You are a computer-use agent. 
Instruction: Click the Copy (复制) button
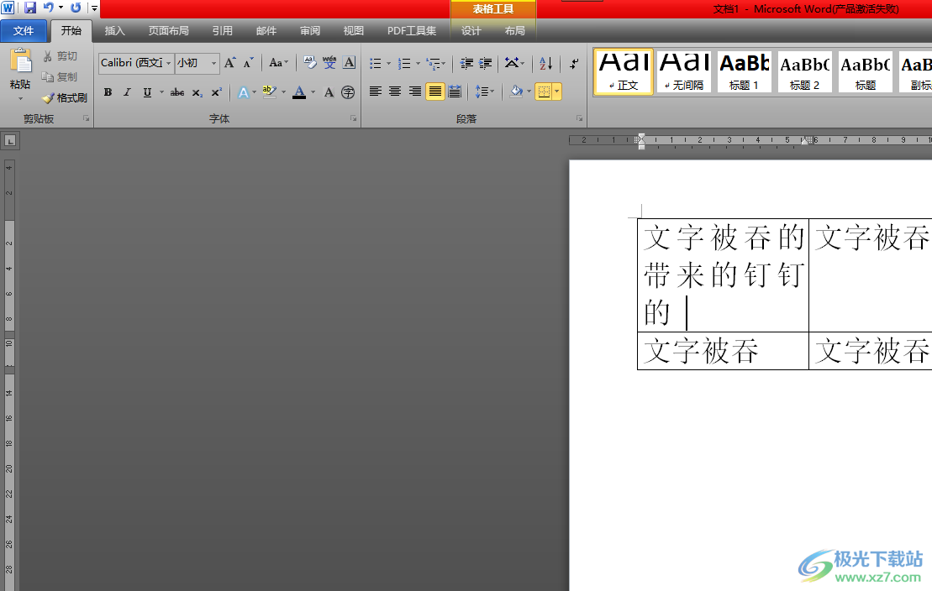pos(60,76)
